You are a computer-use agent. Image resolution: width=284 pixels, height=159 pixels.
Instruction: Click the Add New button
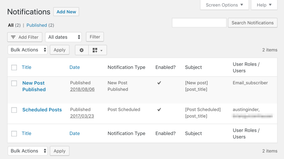[x=66, y=12]
